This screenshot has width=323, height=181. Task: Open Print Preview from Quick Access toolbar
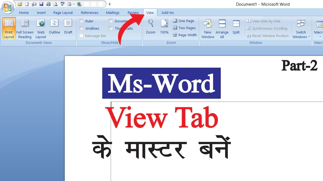tap(56, 4)
